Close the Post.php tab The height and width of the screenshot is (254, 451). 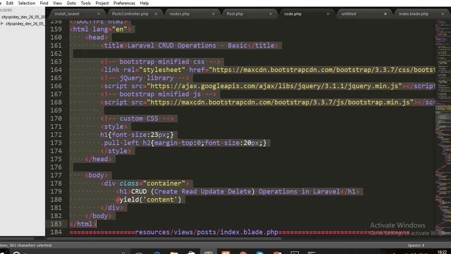click(271, 14)
